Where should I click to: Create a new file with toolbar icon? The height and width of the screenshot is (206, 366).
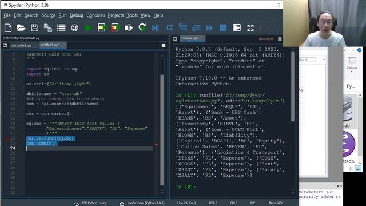8,28
